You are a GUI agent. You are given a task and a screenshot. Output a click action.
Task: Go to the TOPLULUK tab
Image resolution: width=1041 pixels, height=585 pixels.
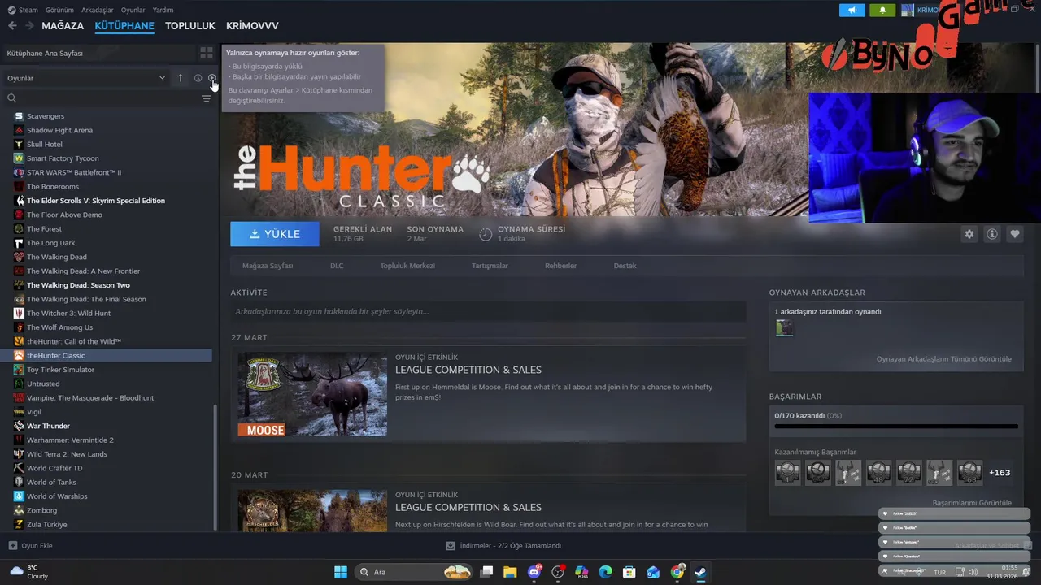[190, 26]
